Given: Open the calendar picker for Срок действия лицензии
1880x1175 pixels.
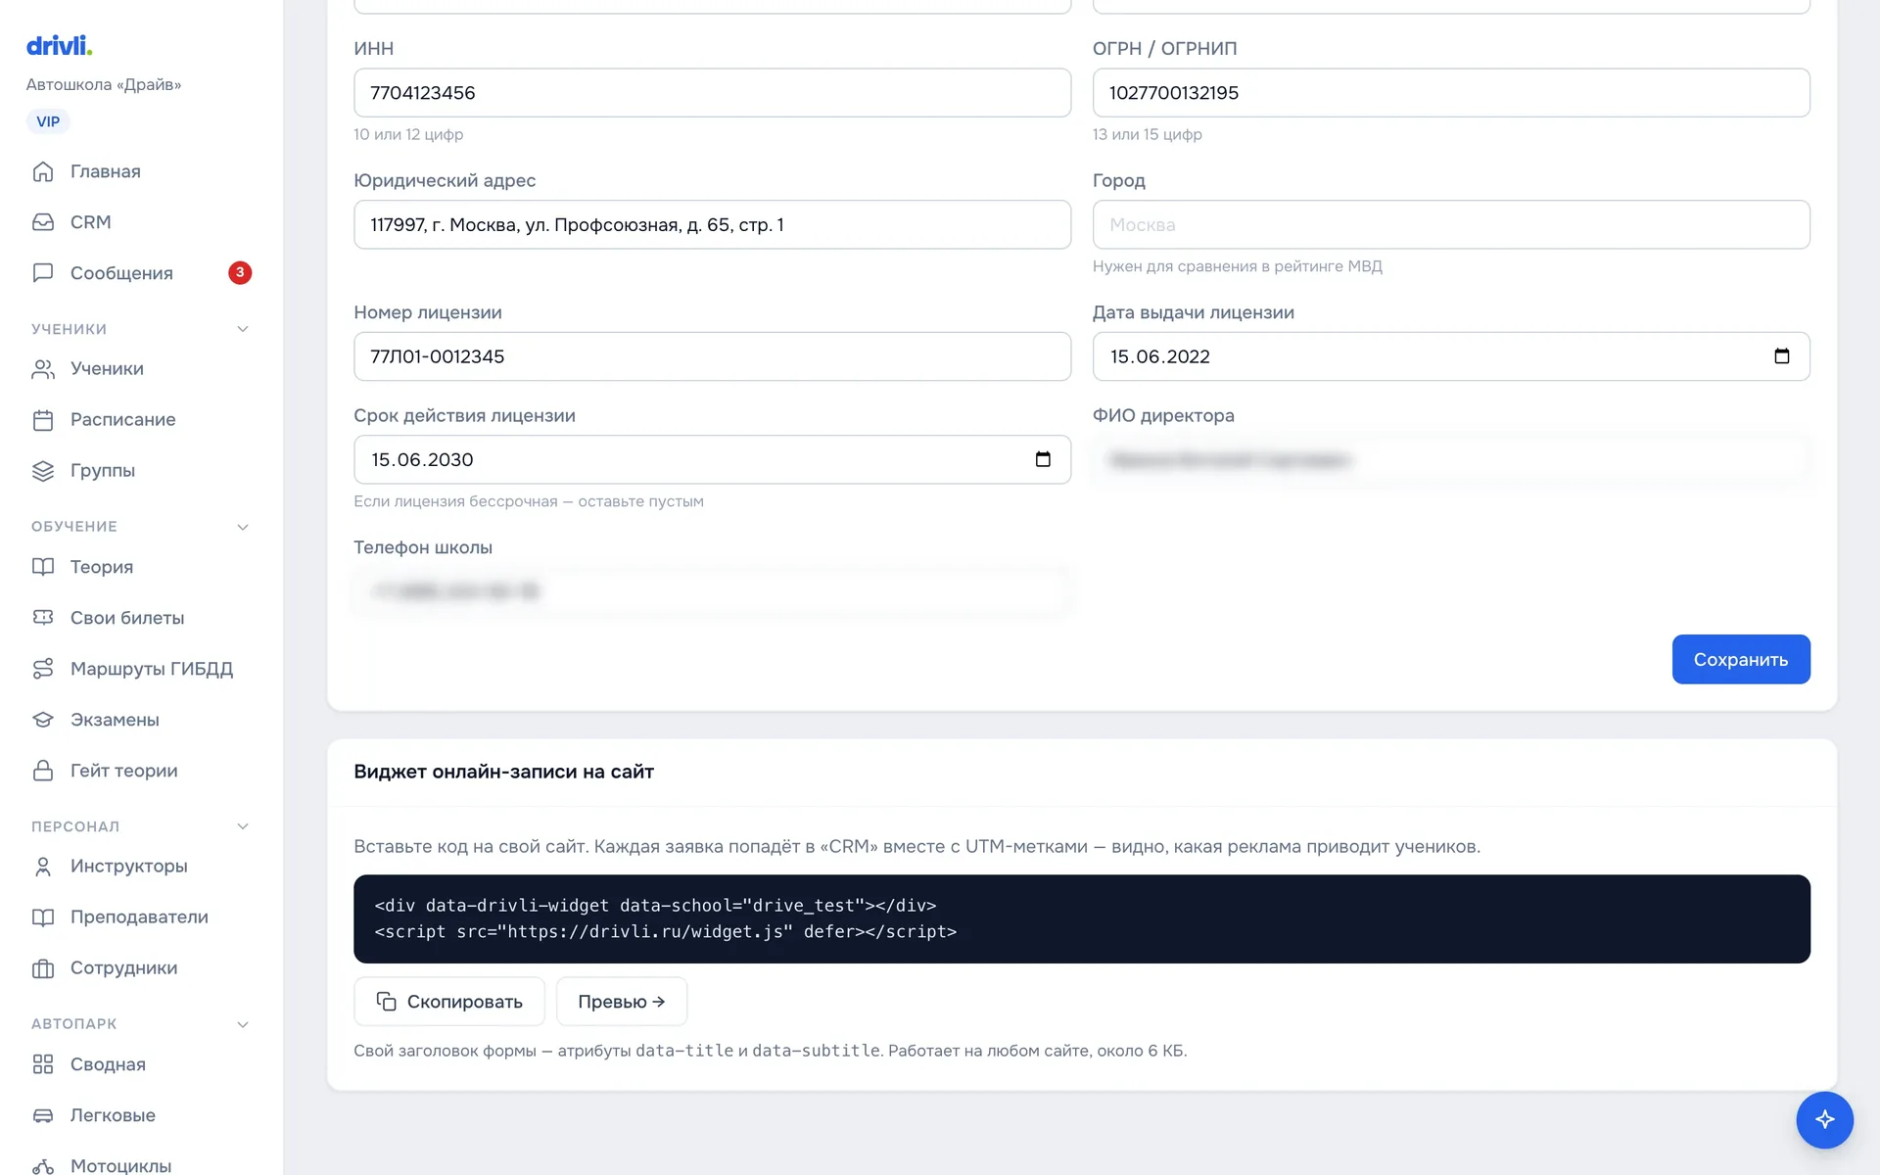Looking at the screenshot, I should pyautogui.click(x=1043, y=459).
